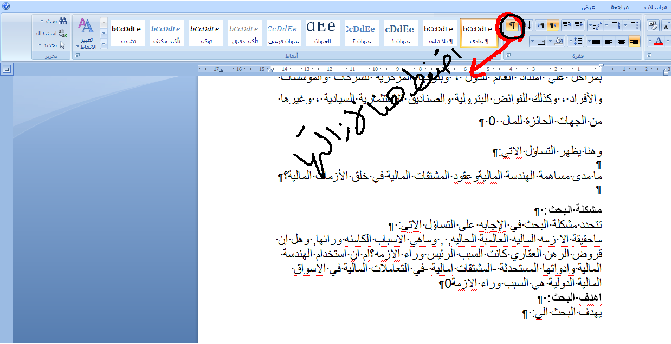Apply the تشديد strong style

tap(127, 33)
